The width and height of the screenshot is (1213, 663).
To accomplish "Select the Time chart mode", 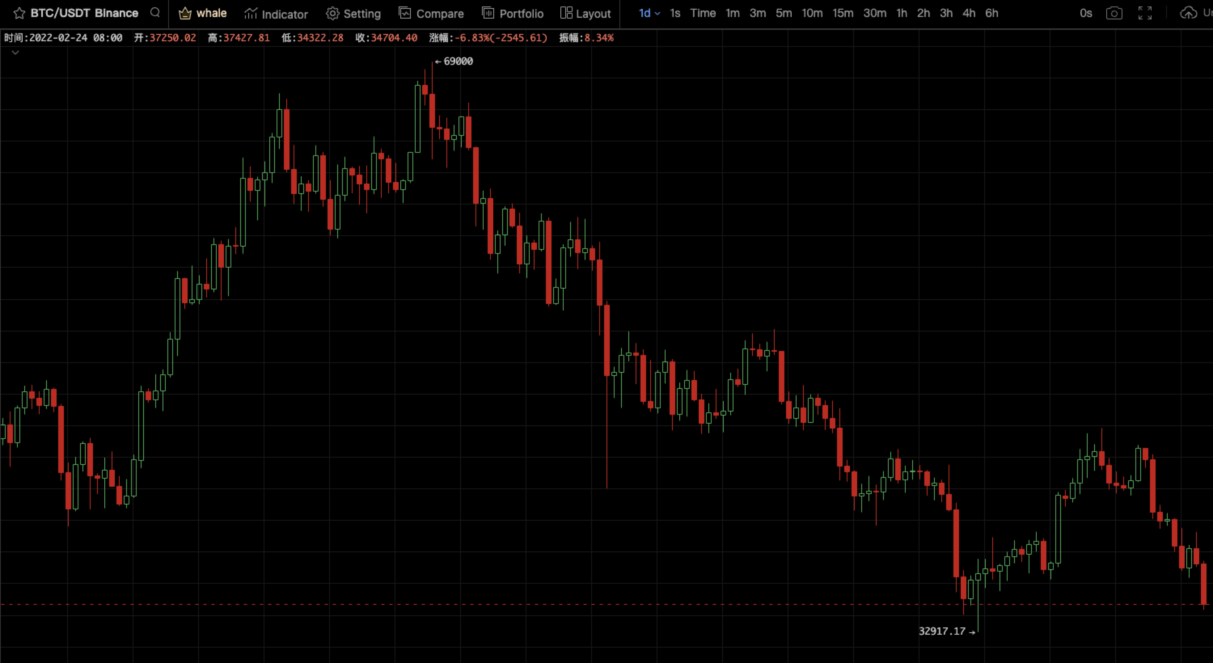I will [703, 13].
